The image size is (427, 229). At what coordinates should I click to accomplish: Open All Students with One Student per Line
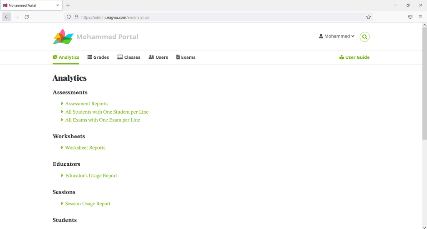click(107, 112)
